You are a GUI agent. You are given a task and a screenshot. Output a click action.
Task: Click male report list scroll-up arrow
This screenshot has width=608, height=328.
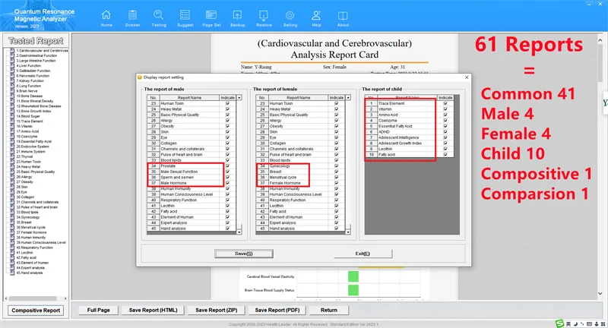(x=239, y=98)
